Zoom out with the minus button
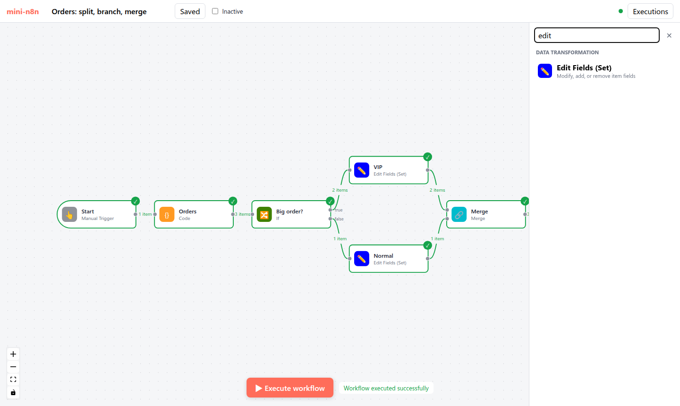 (13, 367)
